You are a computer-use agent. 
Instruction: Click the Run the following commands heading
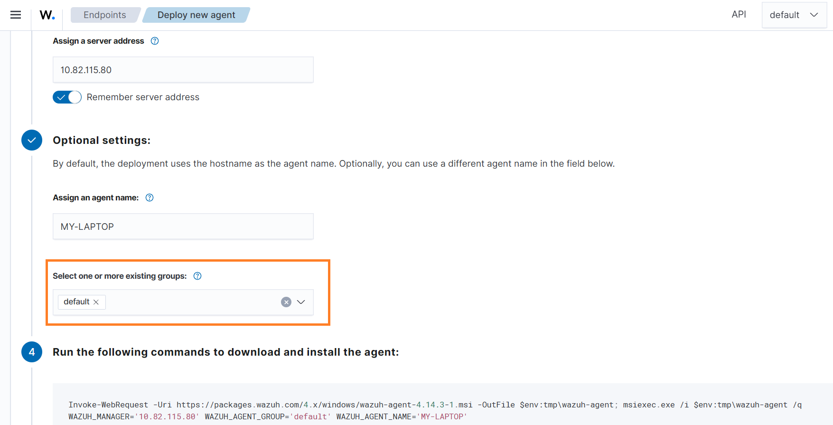(x=226, y=352)
